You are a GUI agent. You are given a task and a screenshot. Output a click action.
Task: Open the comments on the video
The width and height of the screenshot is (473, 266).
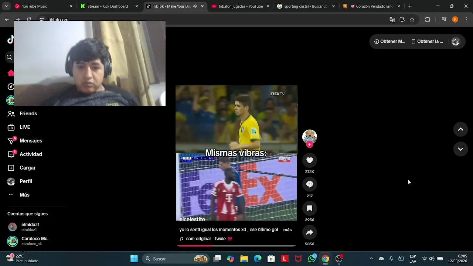coord(310,184)
